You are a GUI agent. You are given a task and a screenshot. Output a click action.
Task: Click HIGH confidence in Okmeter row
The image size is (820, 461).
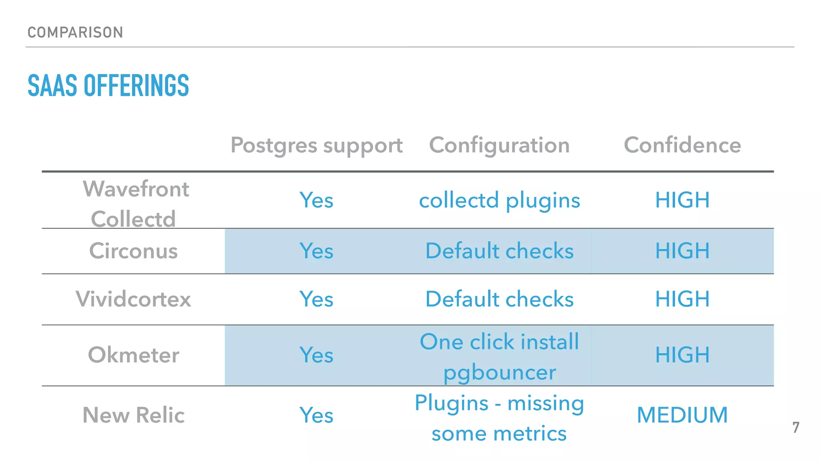coord(682,355)
